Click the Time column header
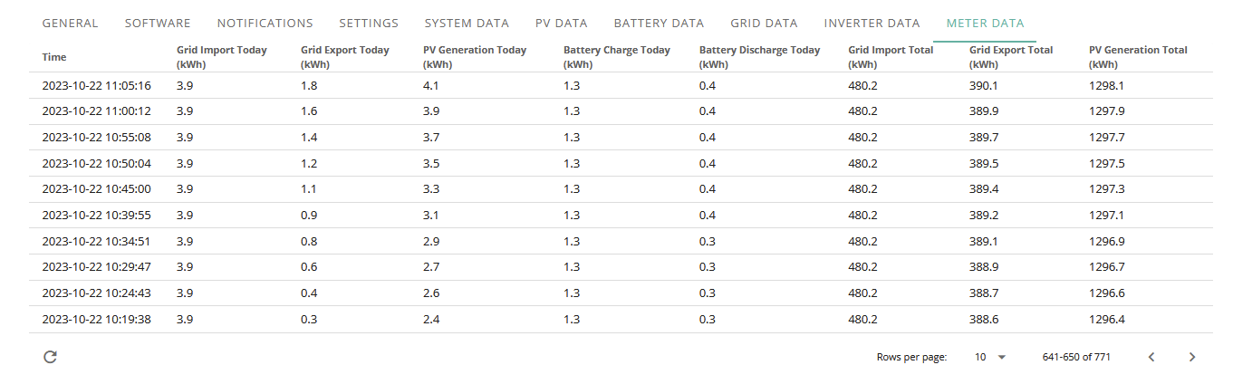 point(54,57)
